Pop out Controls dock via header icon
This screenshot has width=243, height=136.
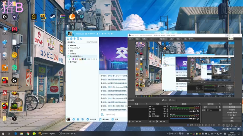pos(240,104)
